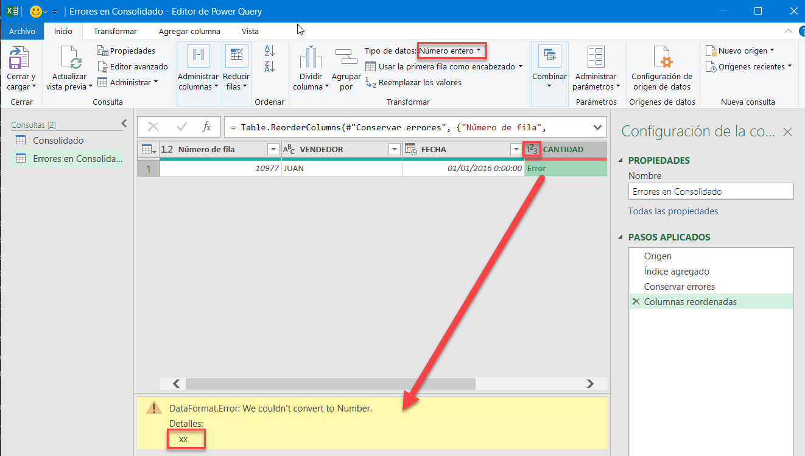Click the horizontal scrollbar thumb
Screen dimensions: 805x456
pos(330,384)
